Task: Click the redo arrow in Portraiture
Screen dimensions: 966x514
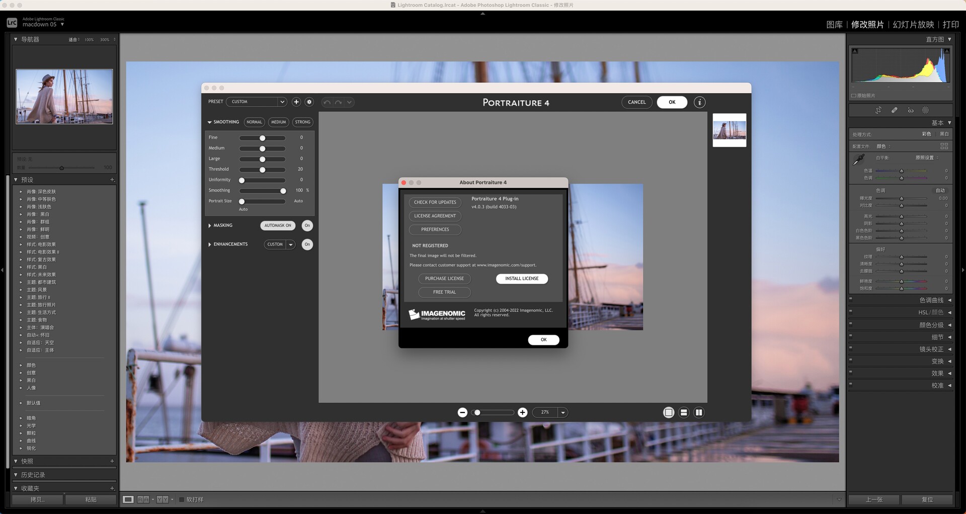Action: point(338,103)
